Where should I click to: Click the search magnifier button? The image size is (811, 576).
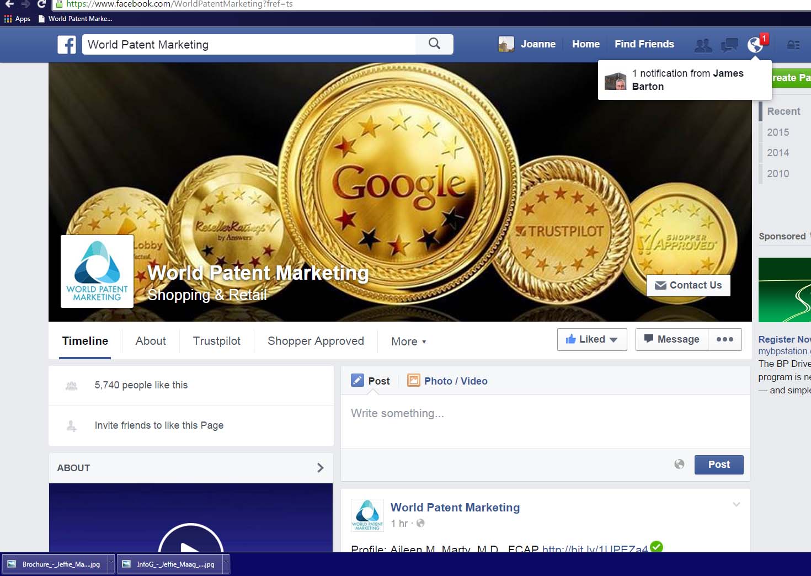(434, 44)
